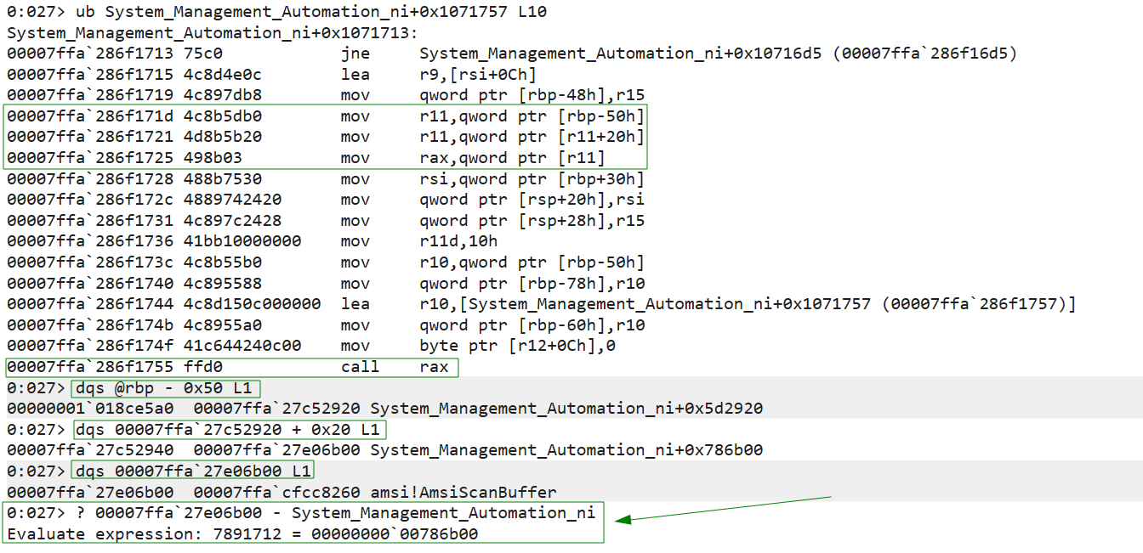Click the jne instruction mnemonic
The width and height of the screenshot is (1143, 553).
coord(355,54)
